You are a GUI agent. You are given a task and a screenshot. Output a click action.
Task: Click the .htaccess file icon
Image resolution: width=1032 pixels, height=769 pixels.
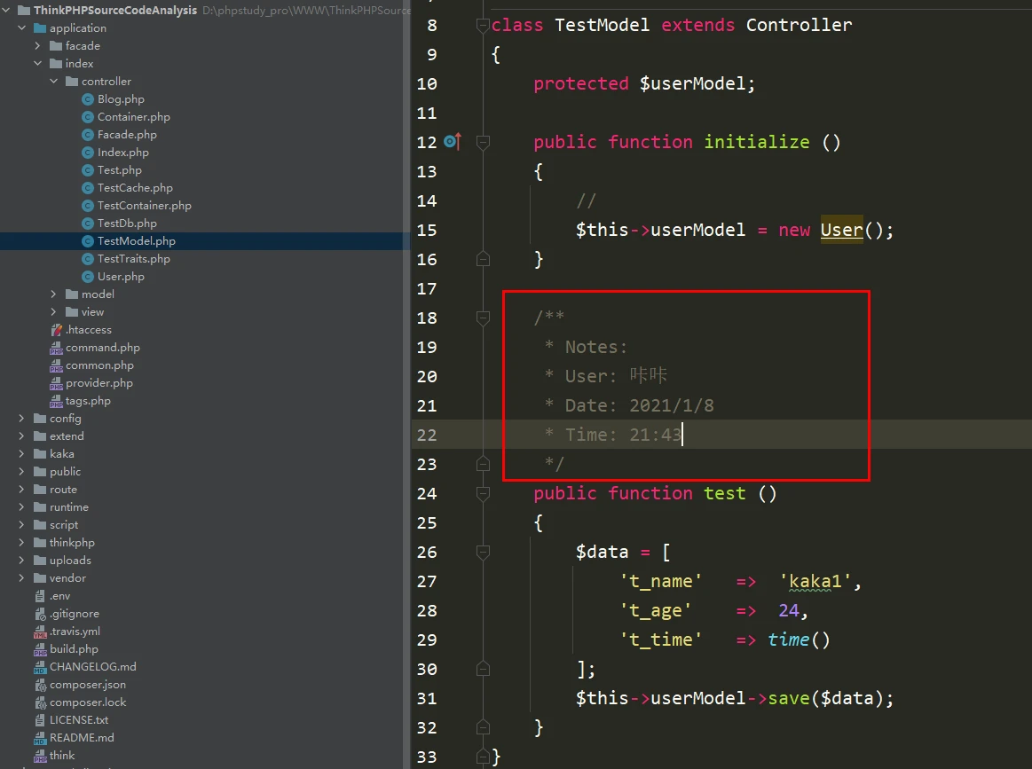[x=57, y=330]
